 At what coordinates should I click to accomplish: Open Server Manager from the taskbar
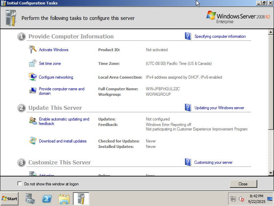[30, 199]
